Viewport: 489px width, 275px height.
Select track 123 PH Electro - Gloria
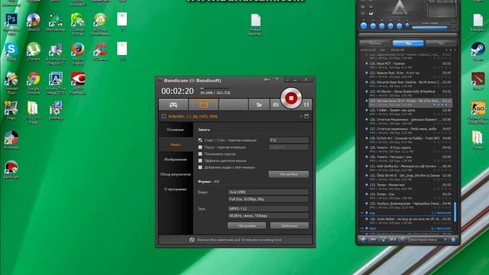(408, 93)
